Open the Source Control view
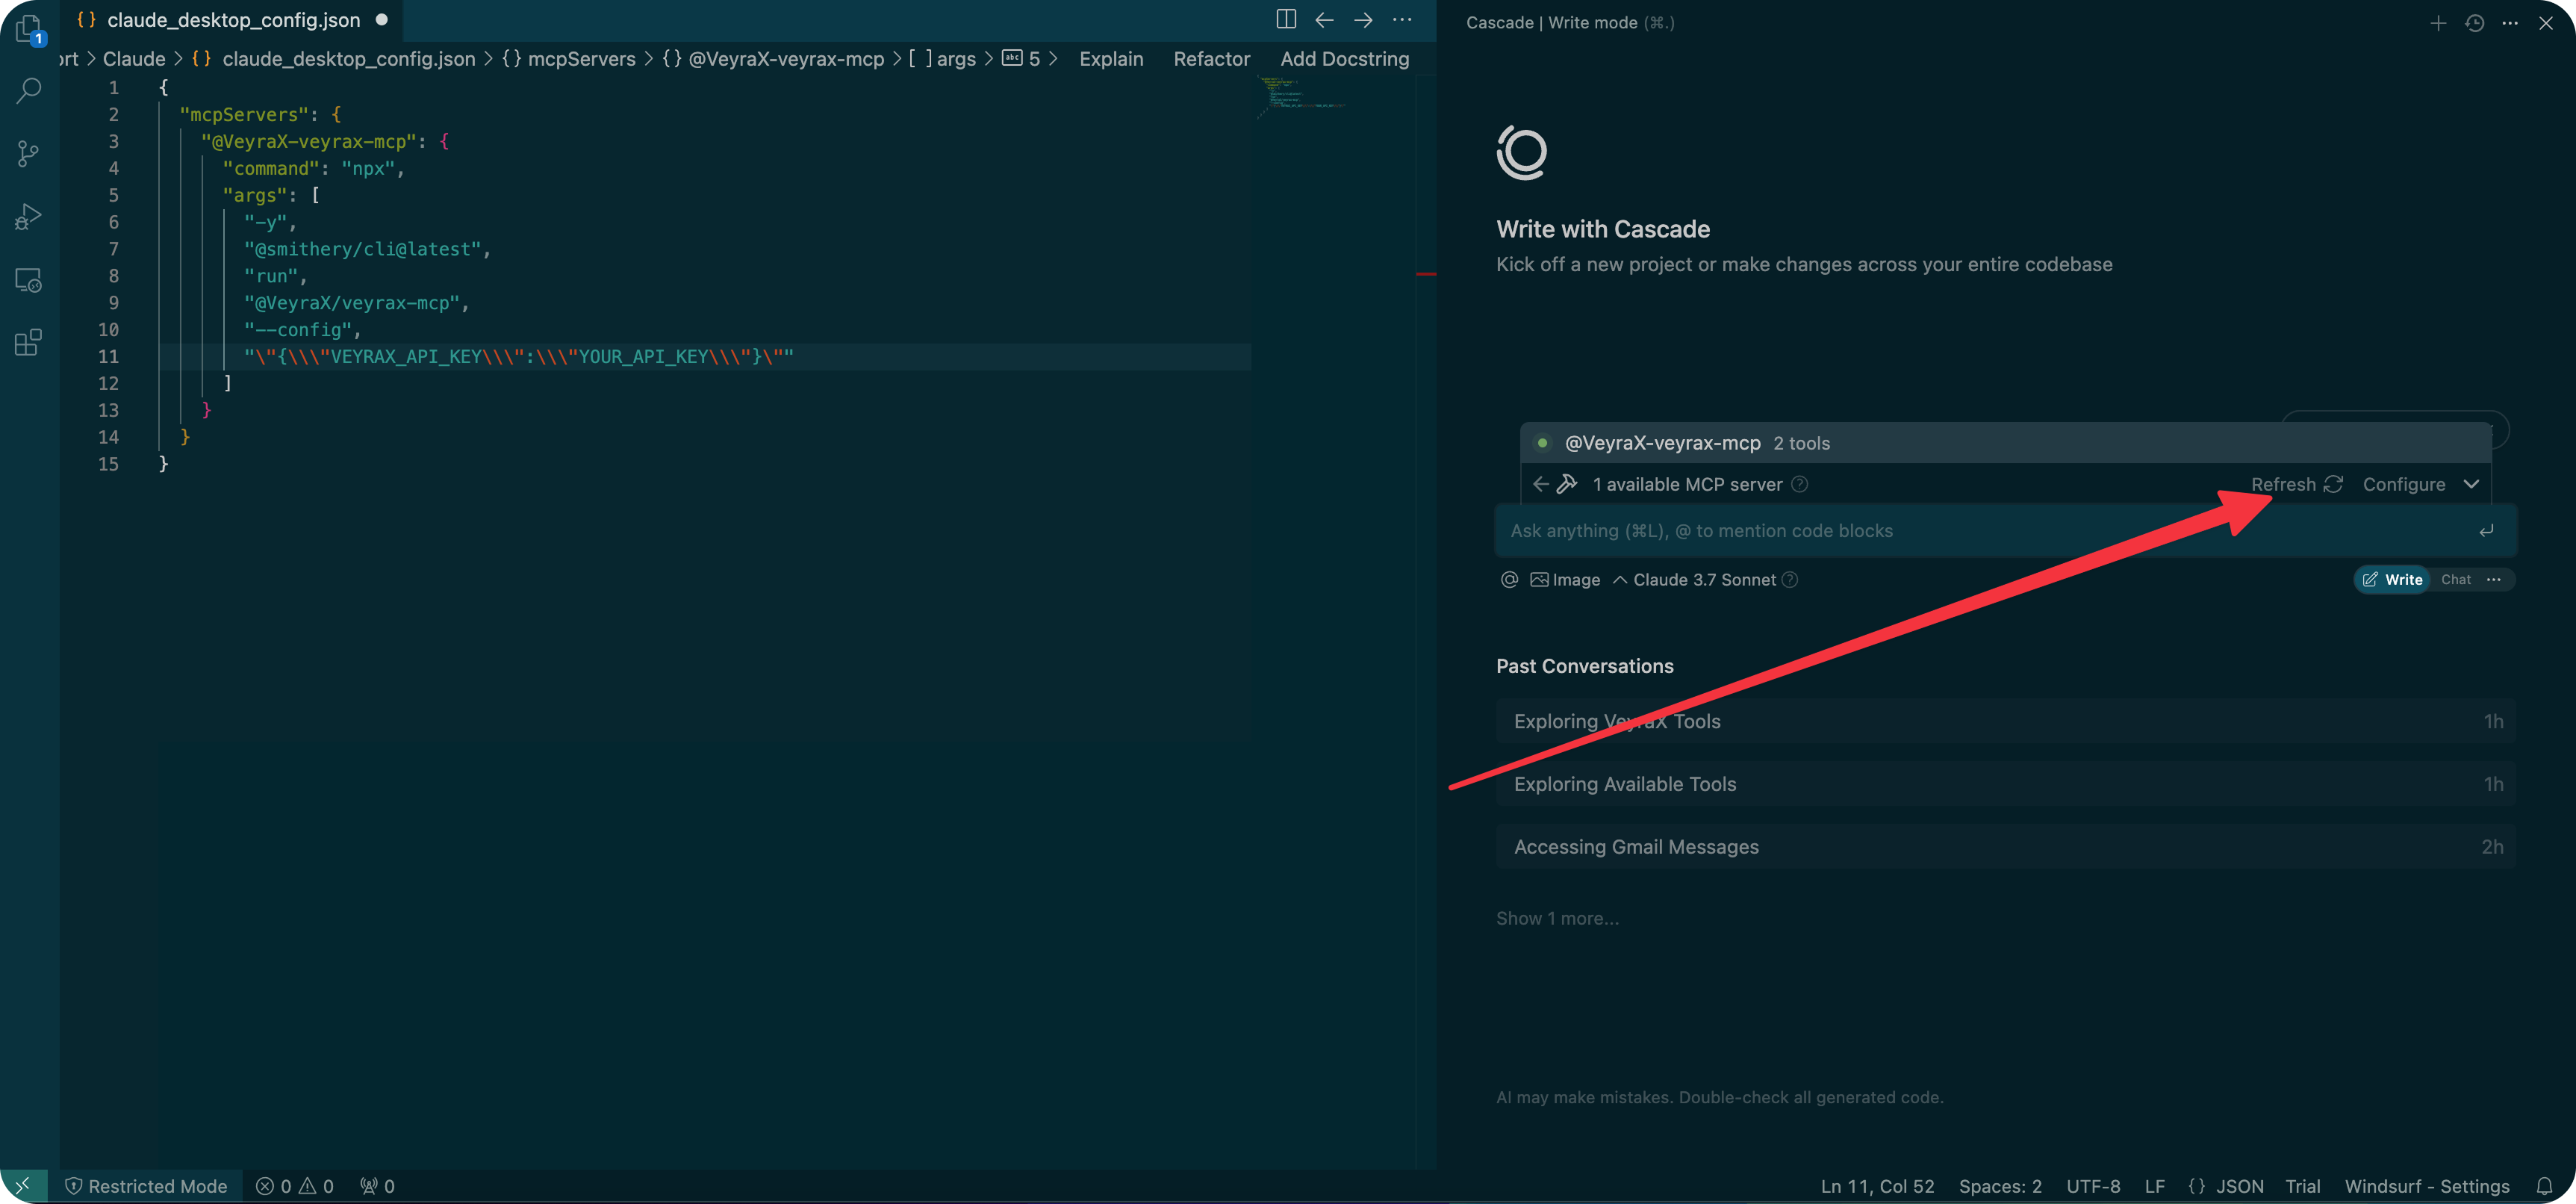2576x1204 pixels. pos(29,153)
